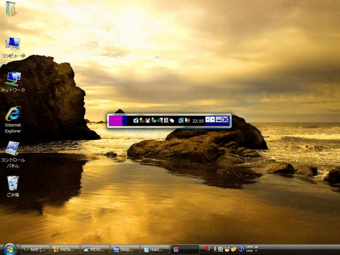The image size is (340, 255).
Task: Minimize the floating tray bar
Action: coord(219,120)
